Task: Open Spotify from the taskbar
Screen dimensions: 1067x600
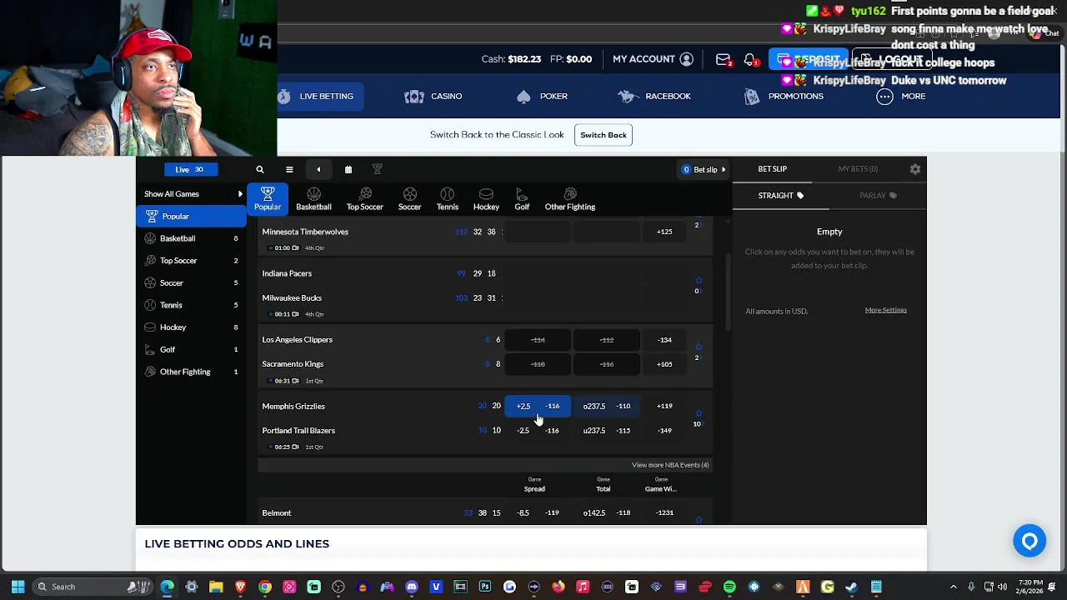Action: tap(729, 587)
